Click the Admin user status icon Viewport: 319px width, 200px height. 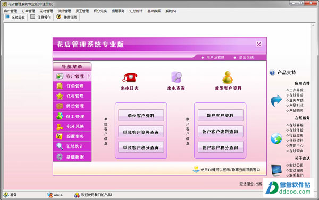tap(50, 195)
